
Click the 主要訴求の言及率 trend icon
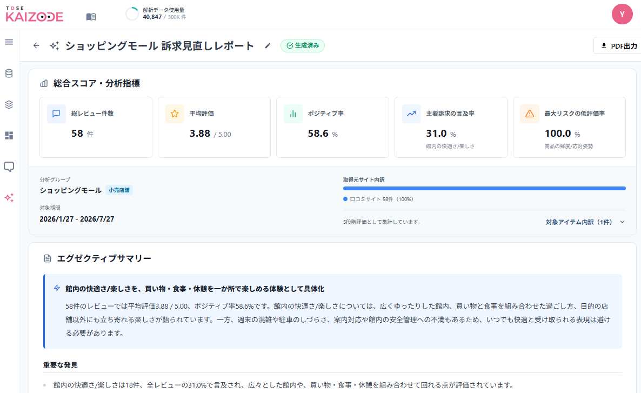coord(411,114)
